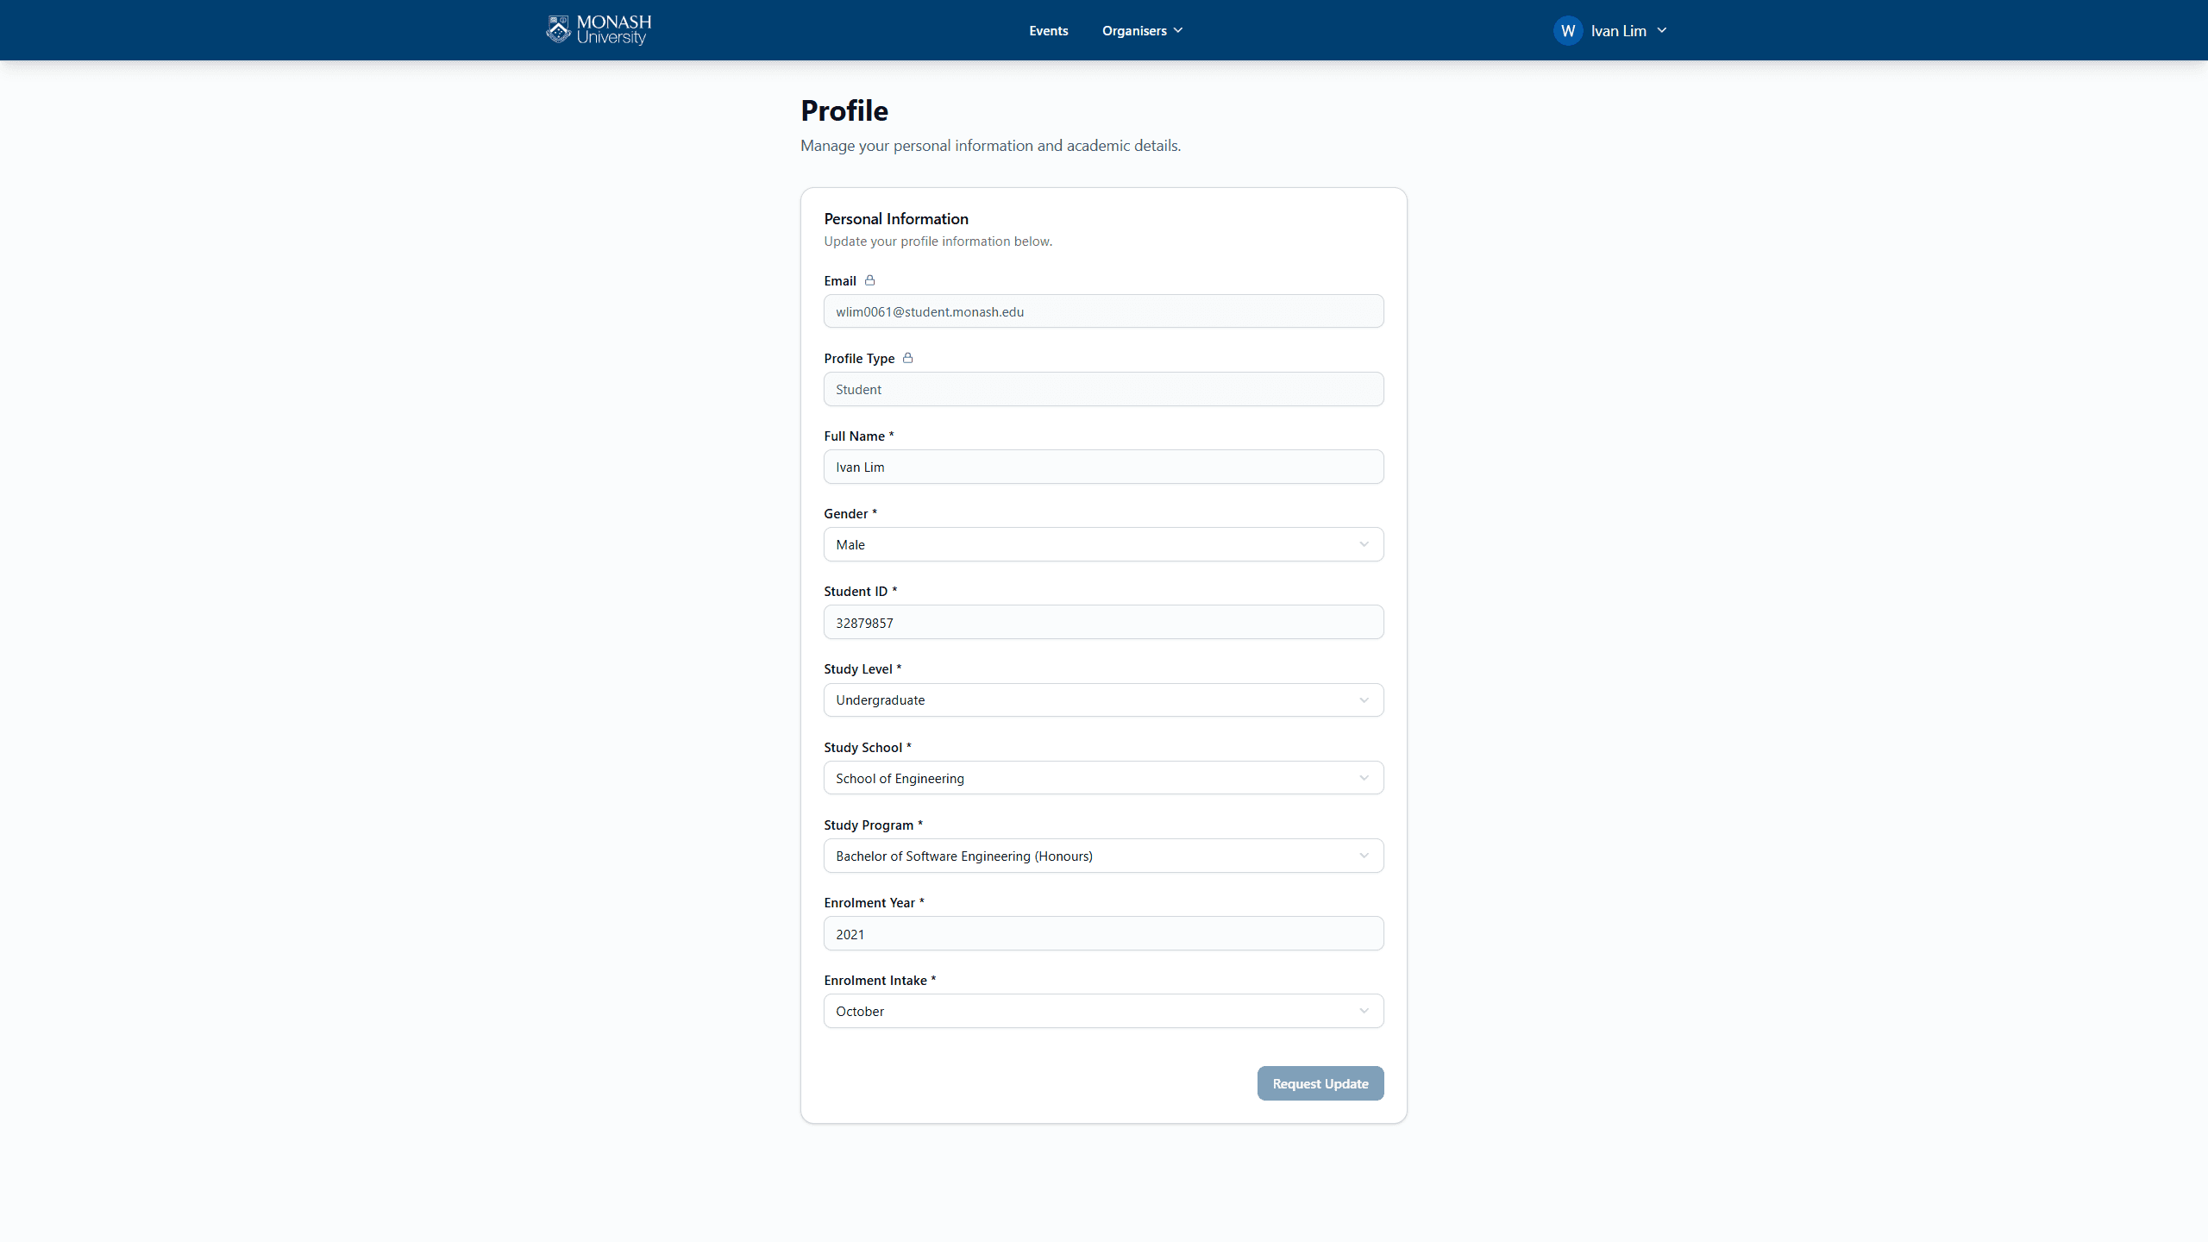Click the Full Name input field
Viewport: 2208px width, 1242px height.
tap(1103, 467)
